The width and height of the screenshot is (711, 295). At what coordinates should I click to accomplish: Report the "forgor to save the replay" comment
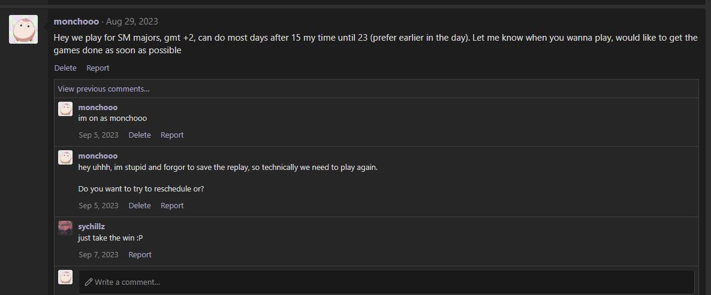(x=172, y=206)
